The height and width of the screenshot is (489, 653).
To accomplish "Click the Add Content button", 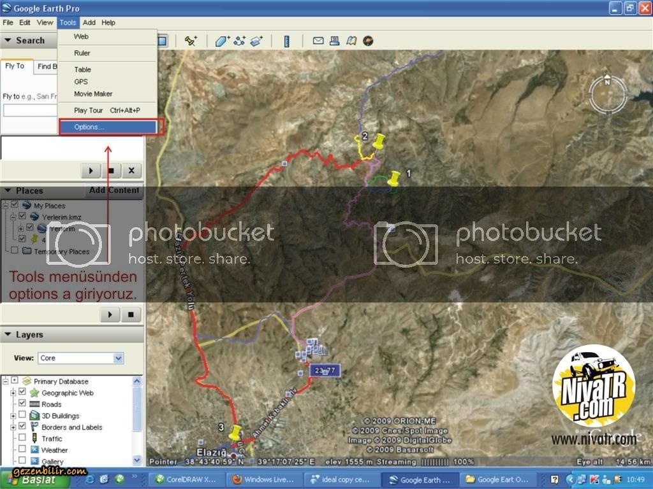I will tap(114, 190).
